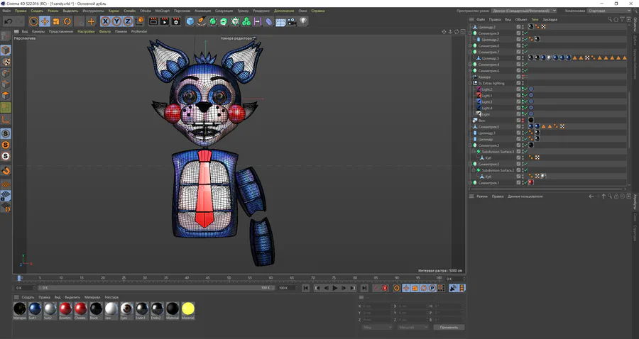Render to Picture Viewer icon
The height and width of the screenshot is (339, 639).
click(165, 21)
